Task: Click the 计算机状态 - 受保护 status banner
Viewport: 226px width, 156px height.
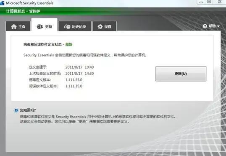Action: pyautogui.click(x=23, y=11)
